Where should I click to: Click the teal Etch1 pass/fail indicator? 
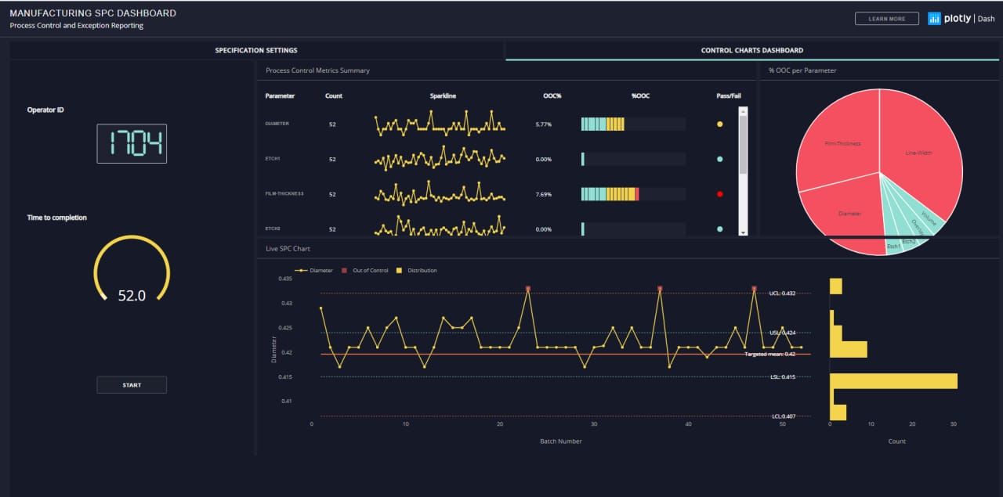719,159
